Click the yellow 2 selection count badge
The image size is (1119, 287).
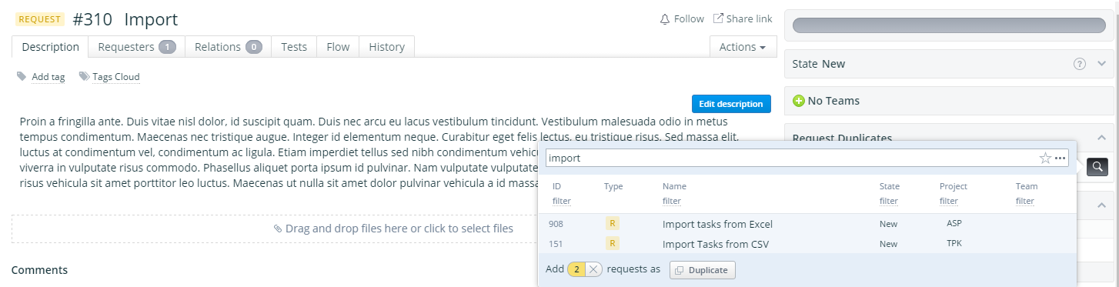coord(576,269)
